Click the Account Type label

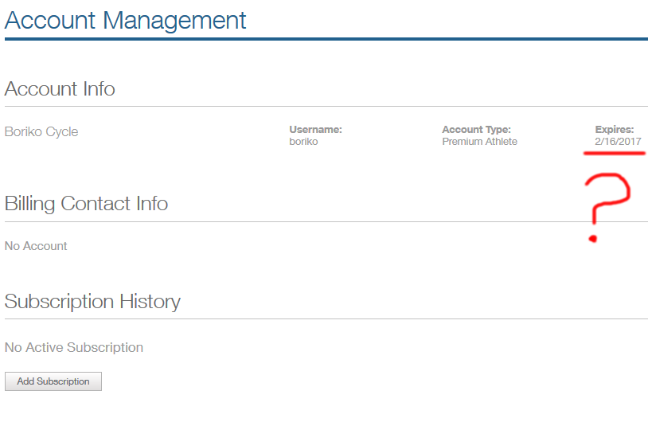tap(477, 129)
